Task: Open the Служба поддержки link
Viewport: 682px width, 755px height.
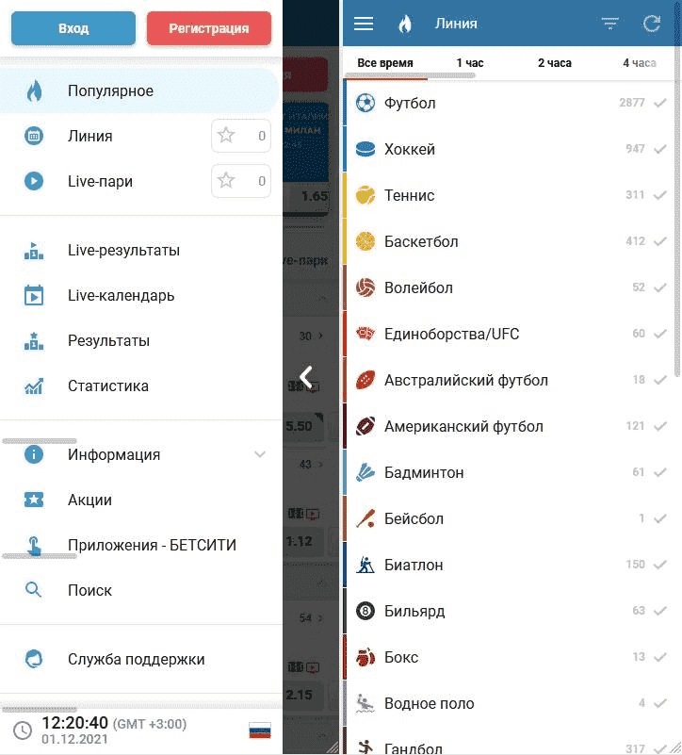Action: click(x=137, y=659)
